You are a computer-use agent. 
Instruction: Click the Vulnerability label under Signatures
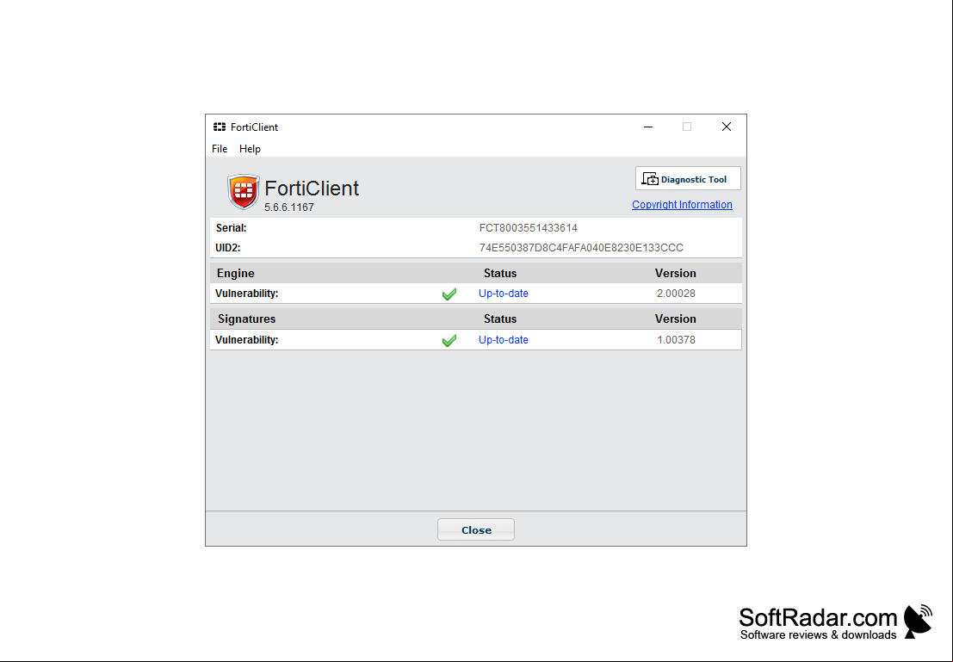pyautogui.click(x=247, y=340)
